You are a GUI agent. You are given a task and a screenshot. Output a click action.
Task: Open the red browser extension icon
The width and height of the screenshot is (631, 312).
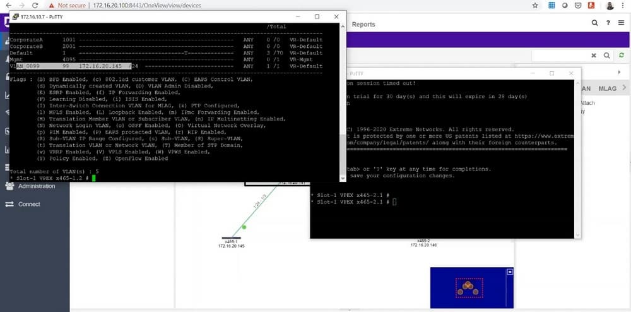coord(591,6)
